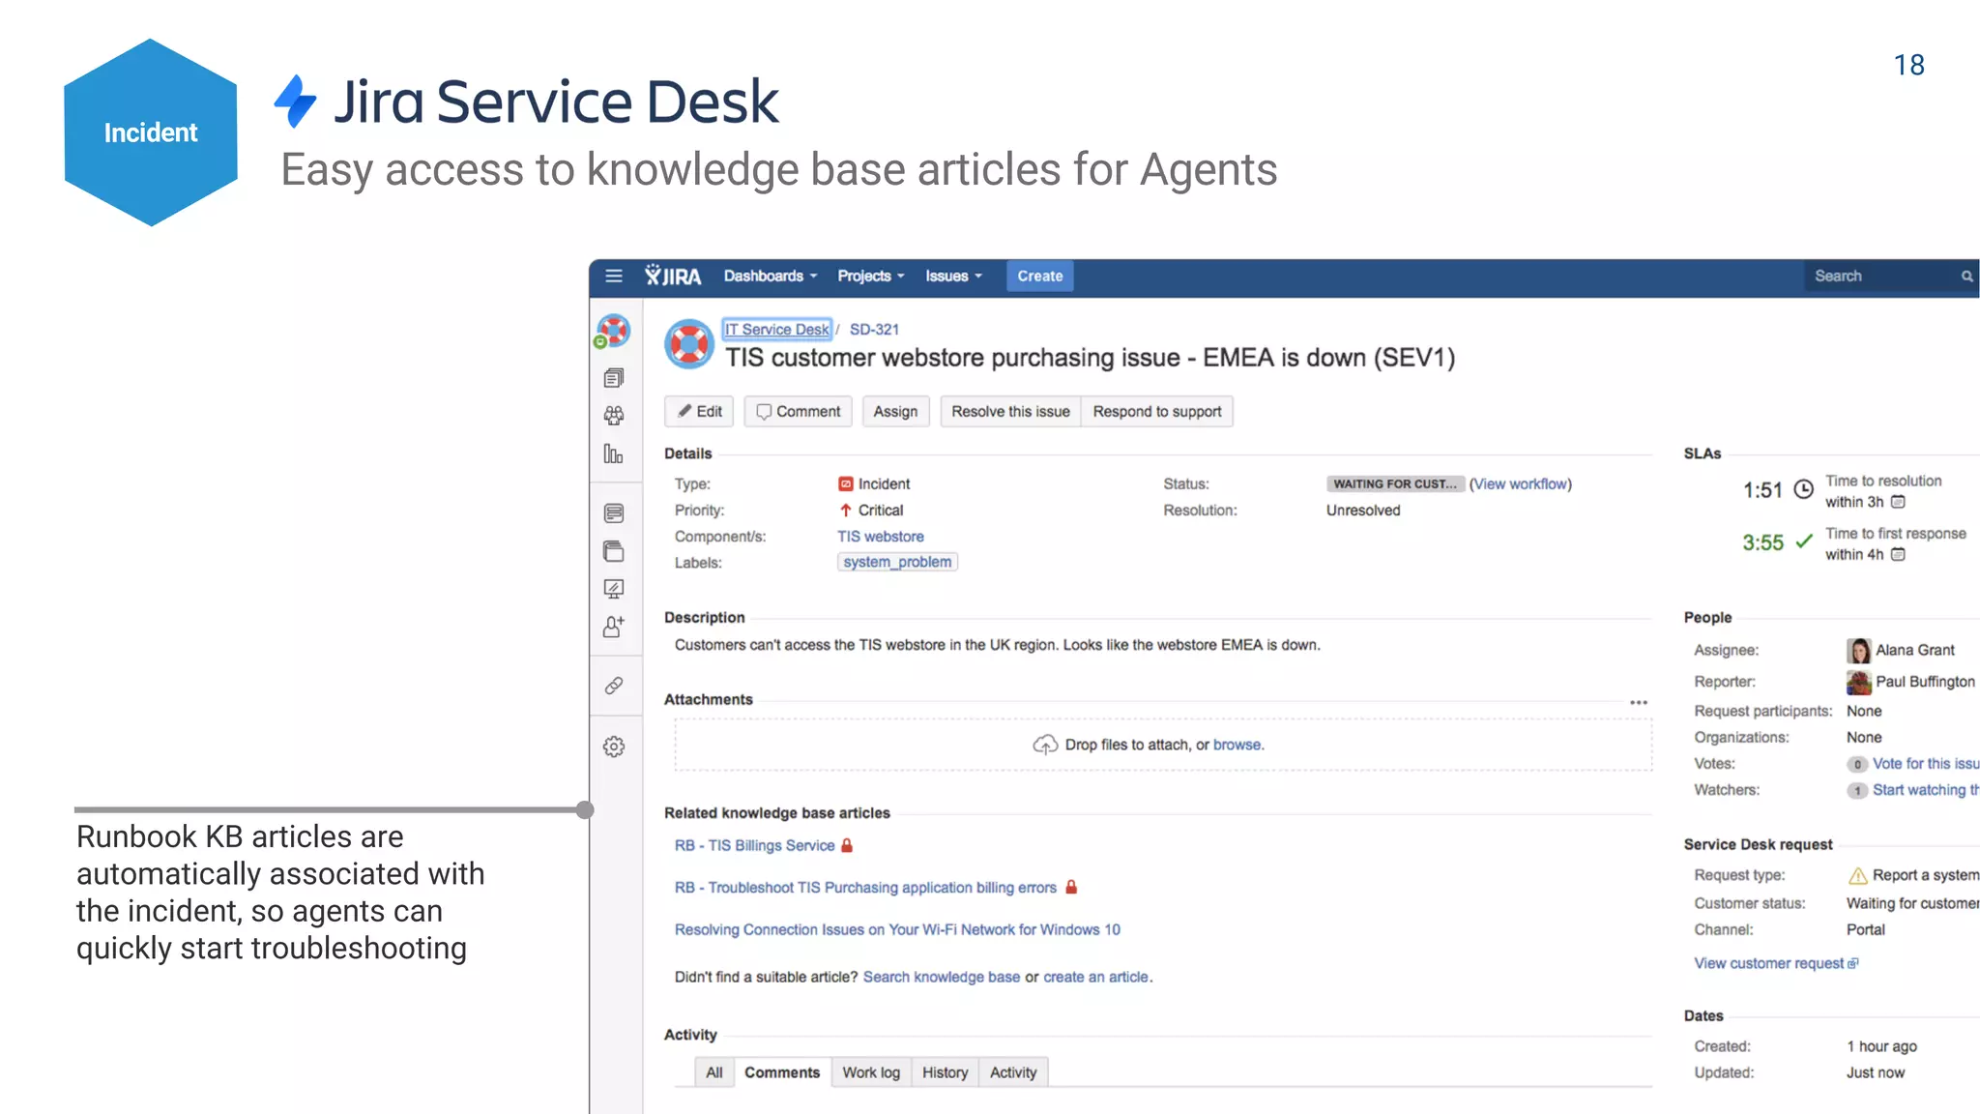This screenshot has width=1980, height=1114.
Task: Click the sidebar stacked-pages icon above the monitor
Action: (614, 551)
